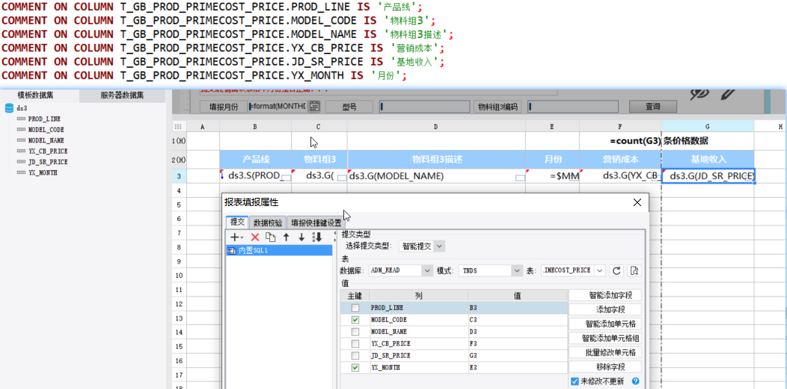
Task: Click the calendar icon of the month field
Action: click(314, 106)
